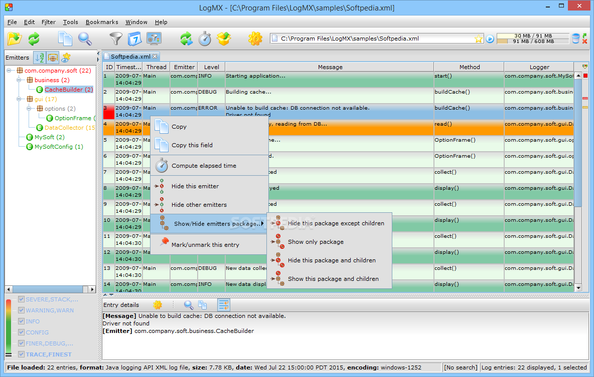This screenshot has height=377, width=594.
Task: Click the green reload file icon
Action: (x=34, y=39)
